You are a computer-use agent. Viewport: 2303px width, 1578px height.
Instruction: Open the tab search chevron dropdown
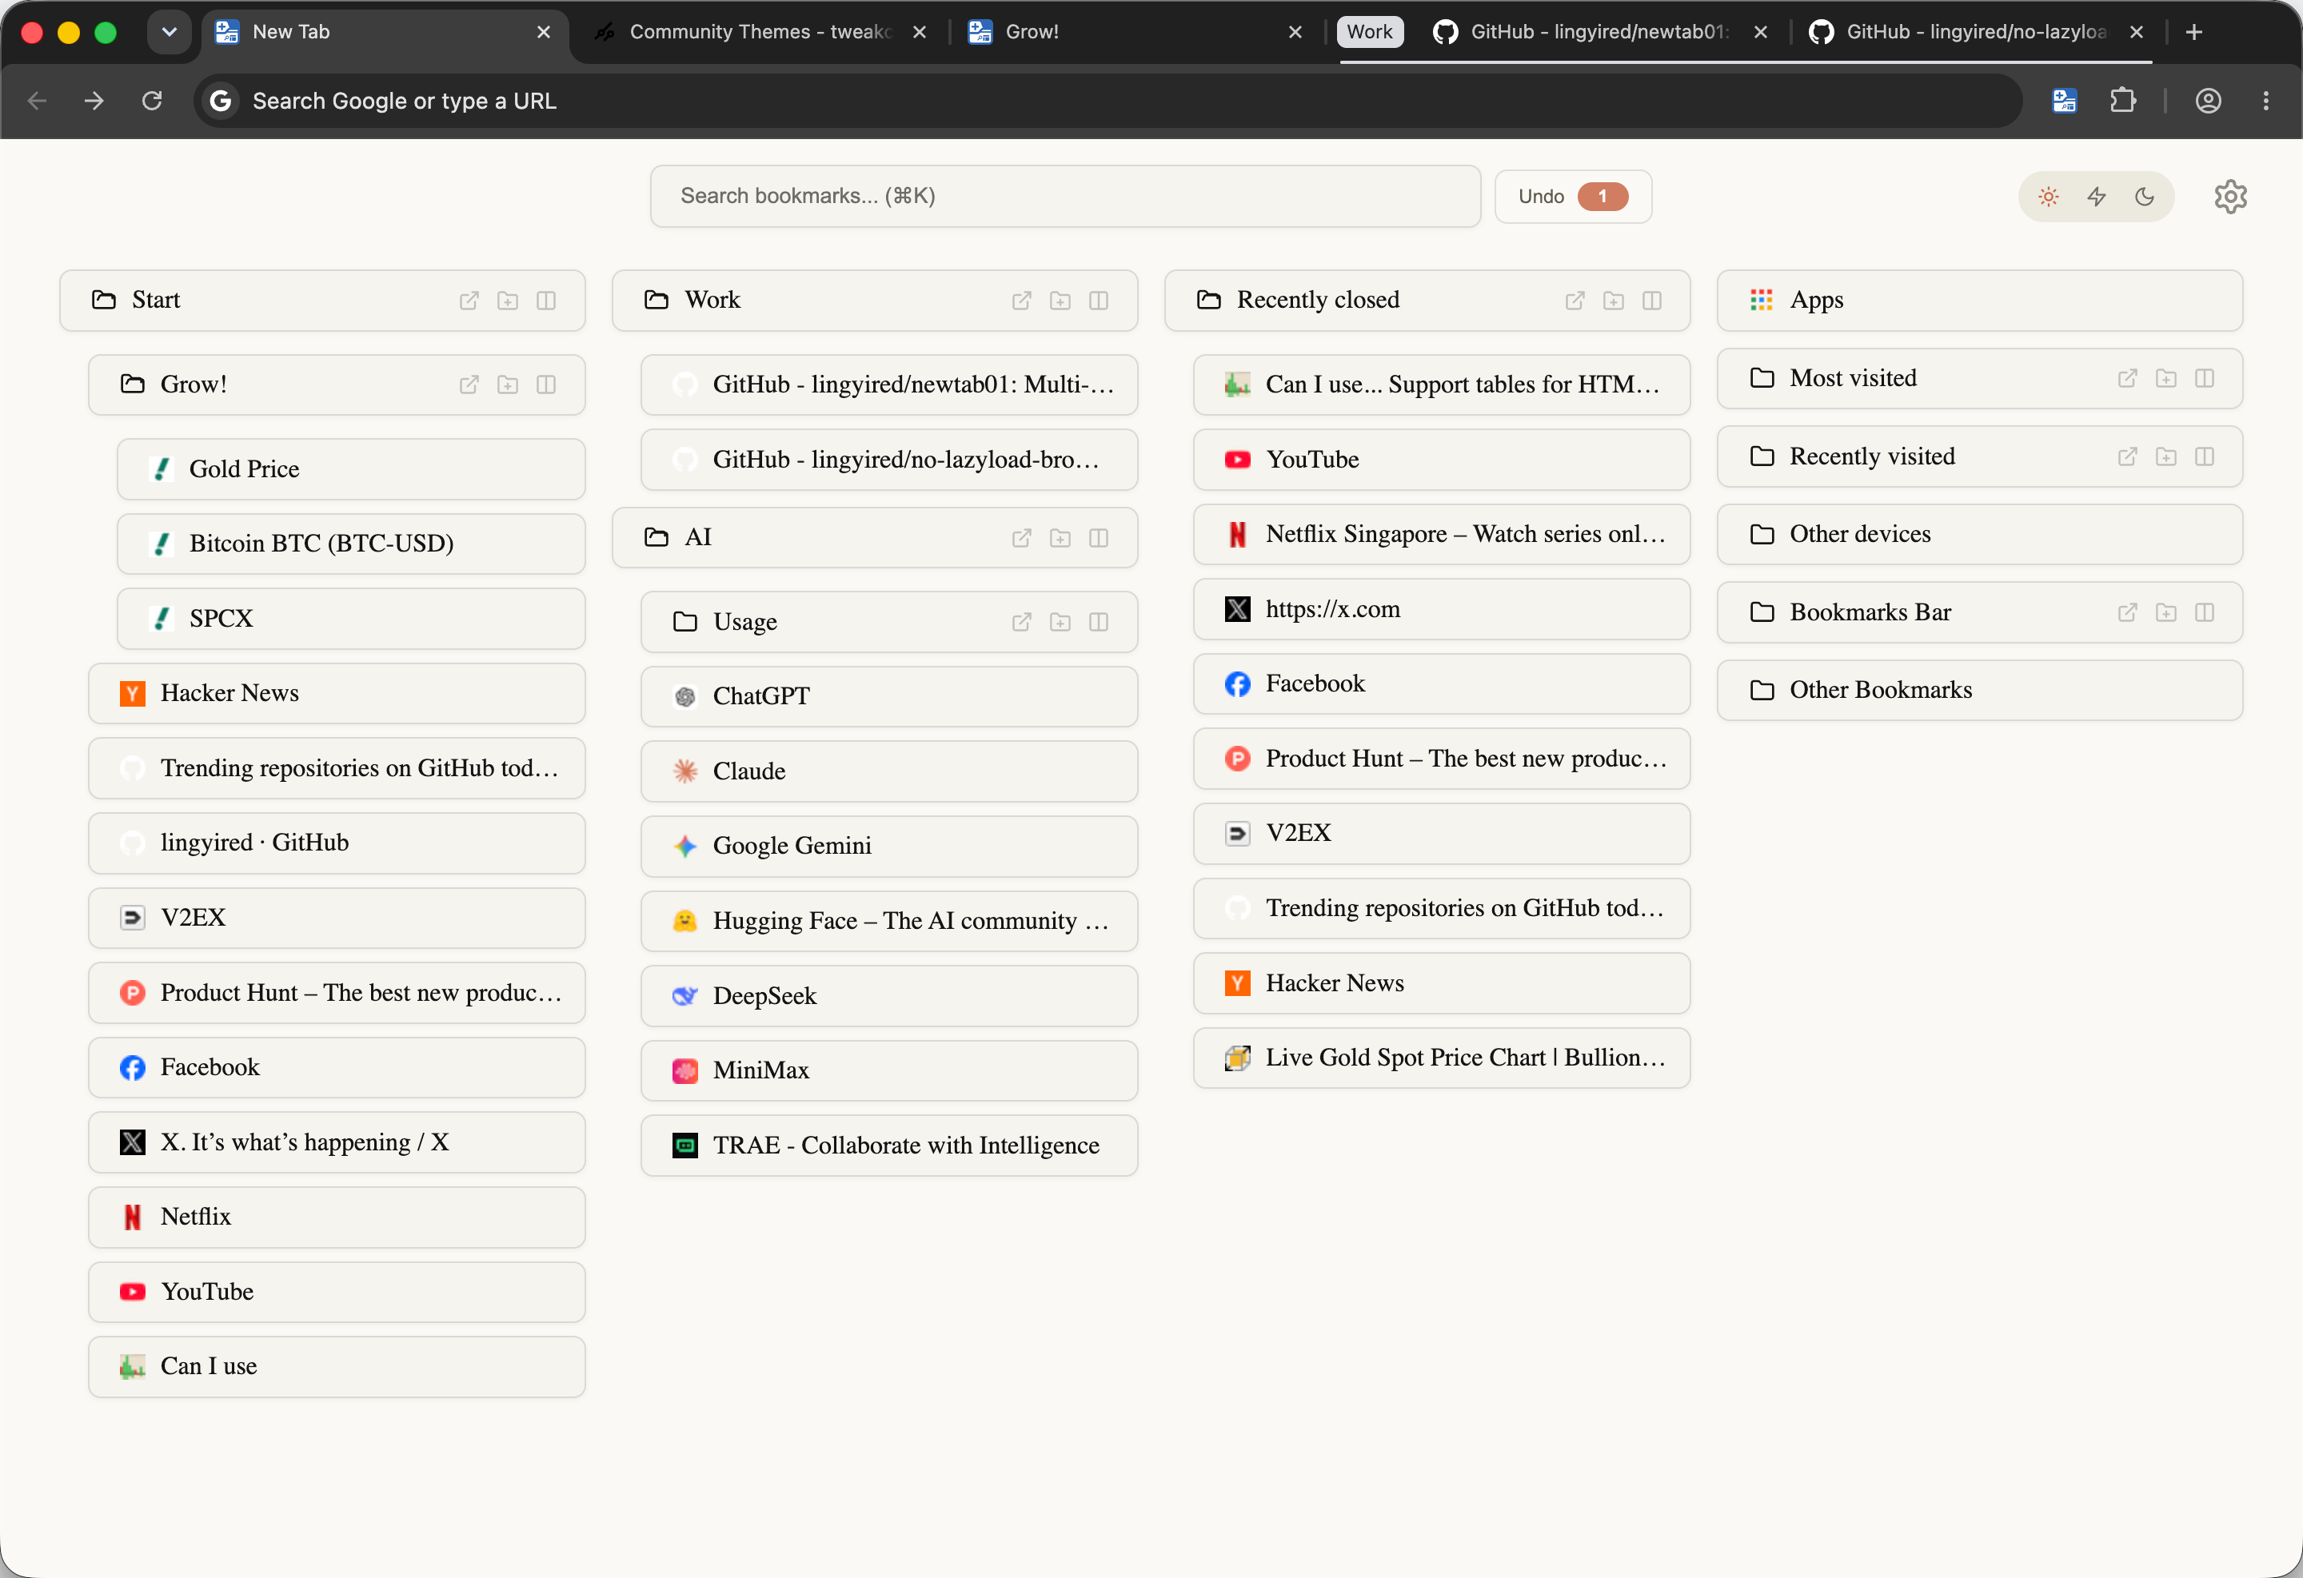coord(170,32)
